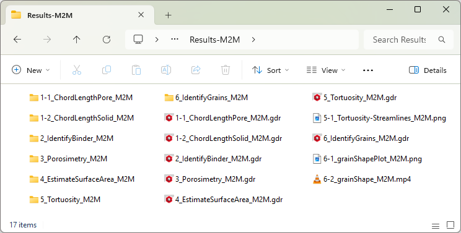Screen dimensions: 461x233
Task: Click Results-M2M in the address bar
Action: [x=214, y=40]
